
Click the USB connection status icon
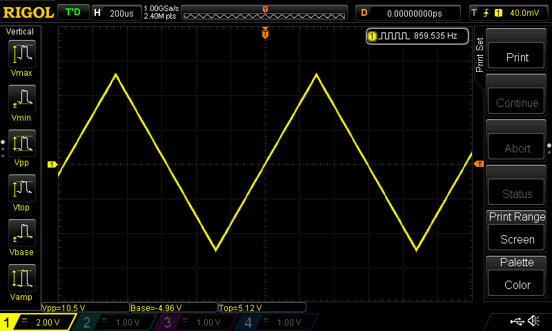[x=517, y=321]
